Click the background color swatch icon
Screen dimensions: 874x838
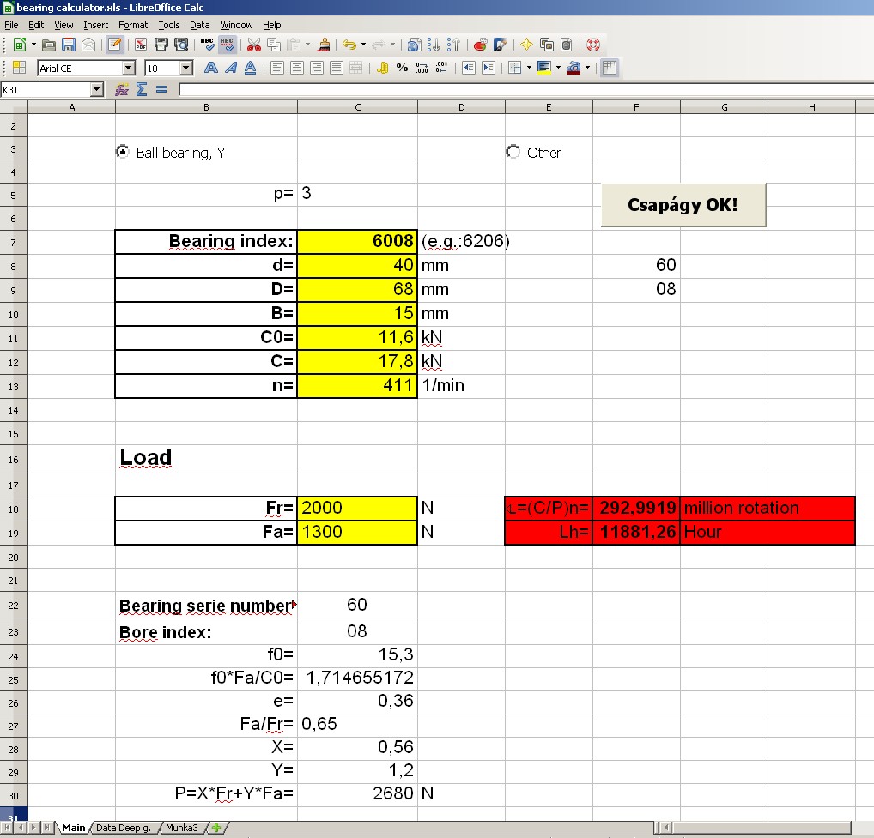coord(543,68)
